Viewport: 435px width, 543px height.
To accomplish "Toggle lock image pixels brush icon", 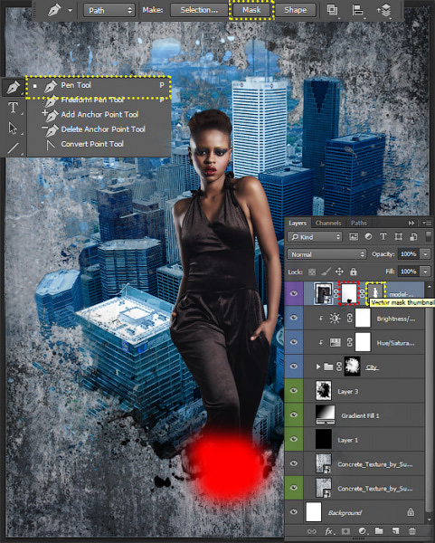I will click(326, 271).
